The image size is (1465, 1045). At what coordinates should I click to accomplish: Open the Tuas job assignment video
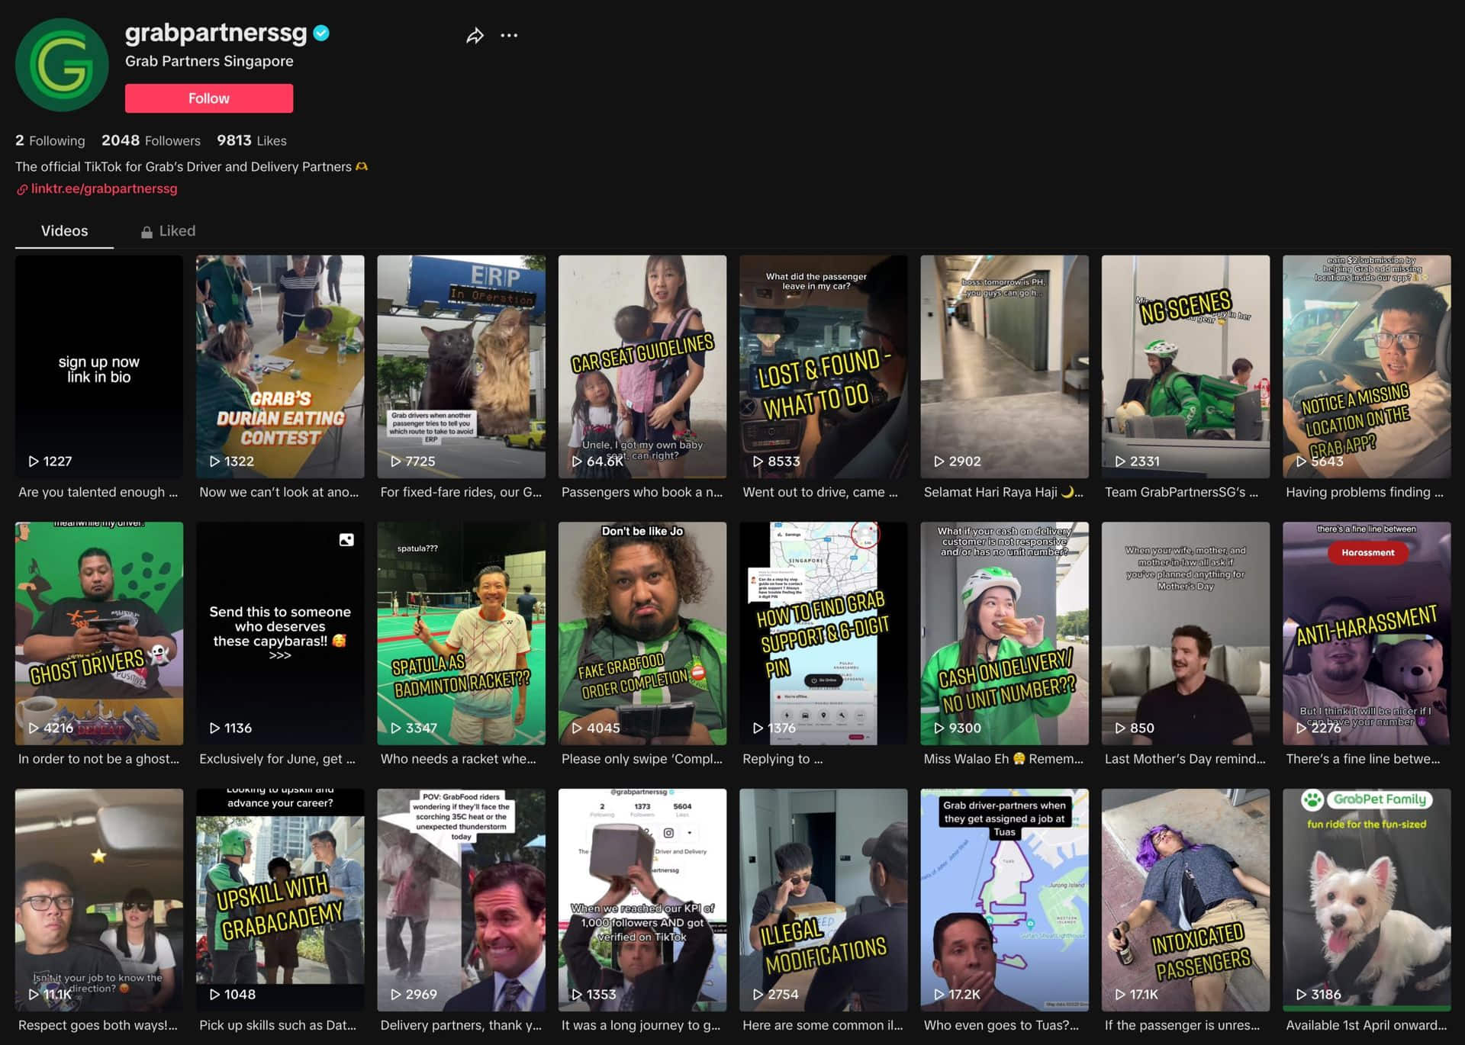[x=1004, y=900]
